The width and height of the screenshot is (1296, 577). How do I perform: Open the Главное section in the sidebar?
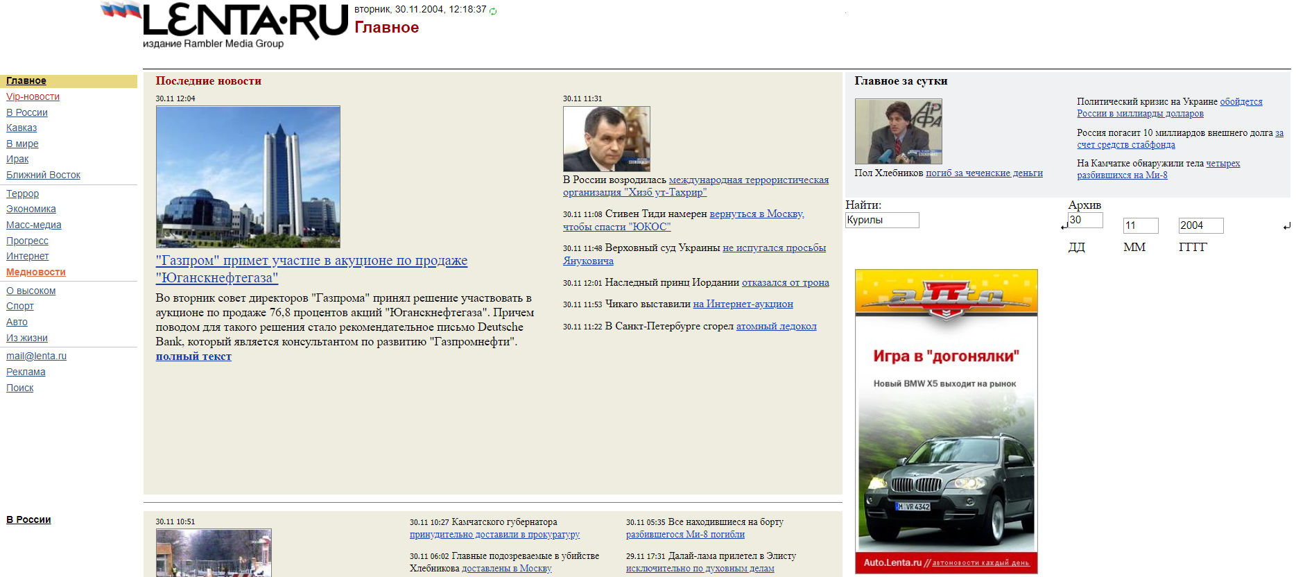tap(26, 81)
